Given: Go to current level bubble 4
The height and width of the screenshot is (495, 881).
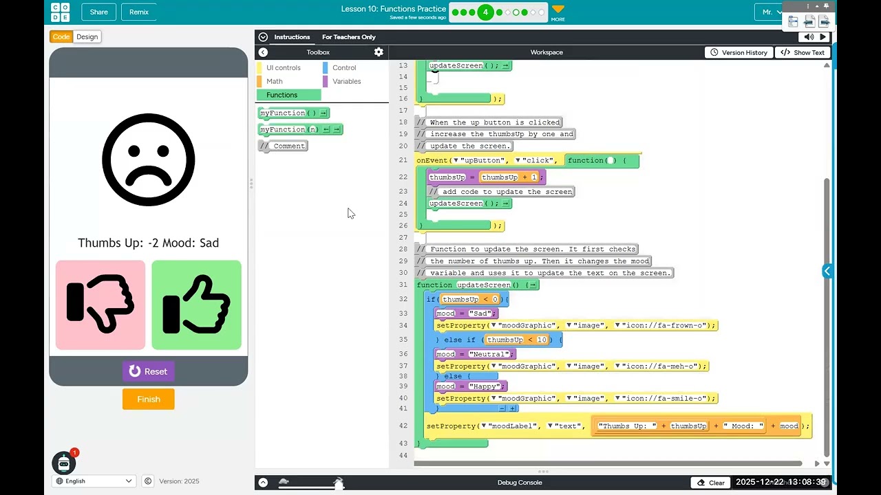Looking at the screenshot, I should pyautogui.click(x=486, y=12).
